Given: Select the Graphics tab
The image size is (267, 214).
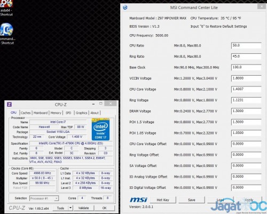Looking at the screenshot, I should [x=81, y=113].
